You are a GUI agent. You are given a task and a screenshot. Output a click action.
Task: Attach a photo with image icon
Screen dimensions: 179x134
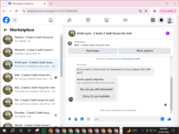(x=76, y=119)
